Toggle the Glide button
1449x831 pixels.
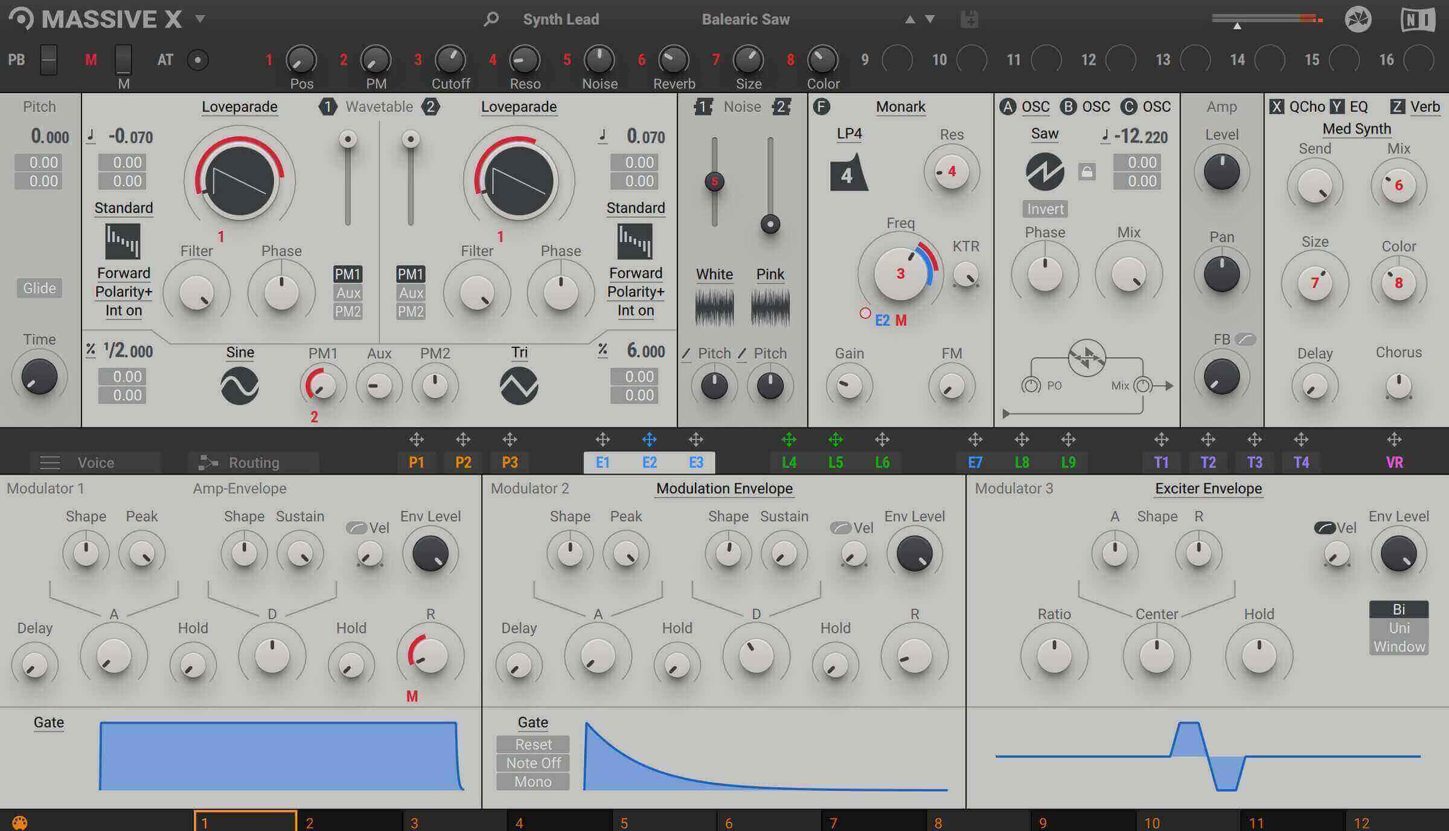click(x=39, y=288)
